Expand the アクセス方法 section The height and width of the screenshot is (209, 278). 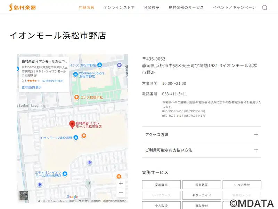[x=202, y=134]
